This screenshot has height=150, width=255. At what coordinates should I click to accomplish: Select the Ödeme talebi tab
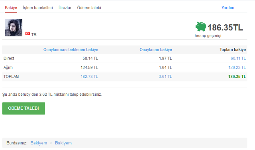point(89,8)
